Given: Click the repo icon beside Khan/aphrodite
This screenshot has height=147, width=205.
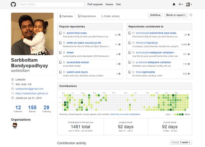Looking at the screenshot, I should (x=130, y=72).
